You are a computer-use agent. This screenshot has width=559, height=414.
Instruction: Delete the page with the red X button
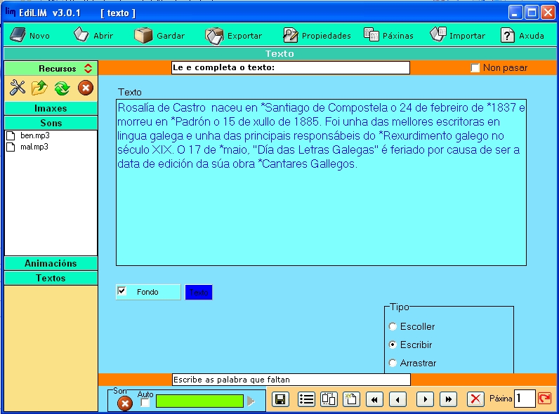pos(475,399)
